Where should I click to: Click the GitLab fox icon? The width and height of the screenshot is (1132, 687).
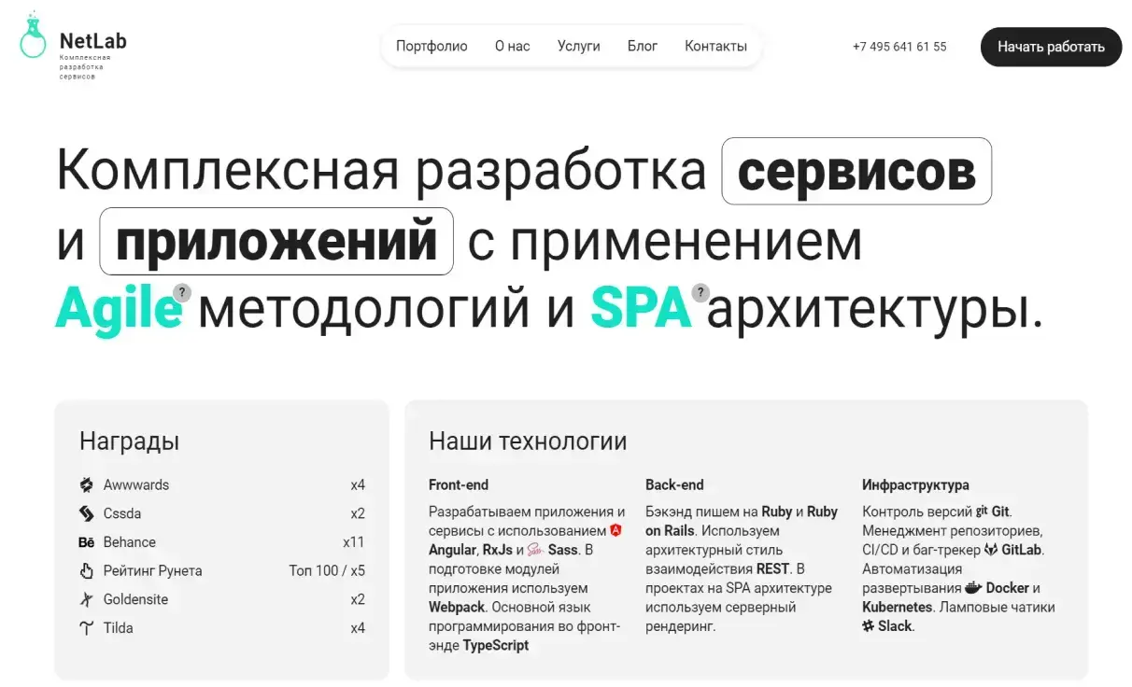pyautogui.click(x=991, y=550)
